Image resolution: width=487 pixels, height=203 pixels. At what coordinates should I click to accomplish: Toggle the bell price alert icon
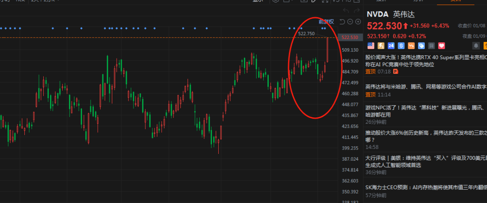pyautogui.click(x=476, y=46)
